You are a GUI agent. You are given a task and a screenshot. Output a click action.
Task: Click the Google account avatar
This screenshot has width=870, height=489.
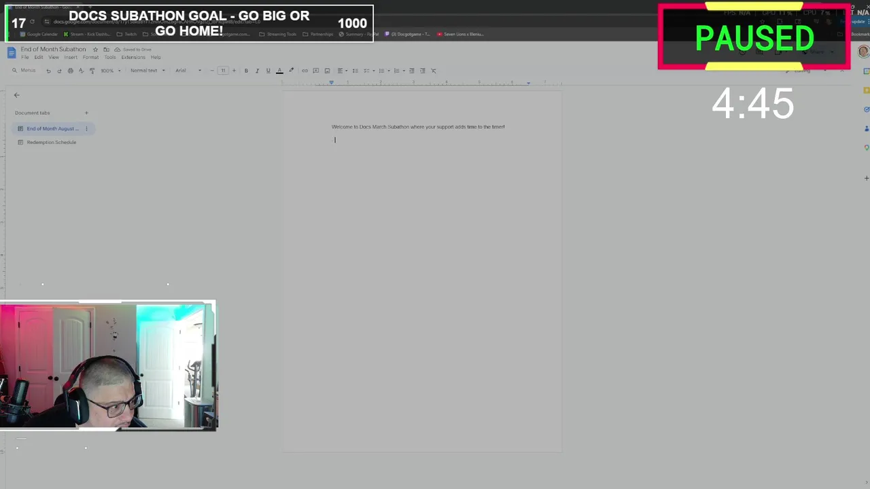(863, 52)
